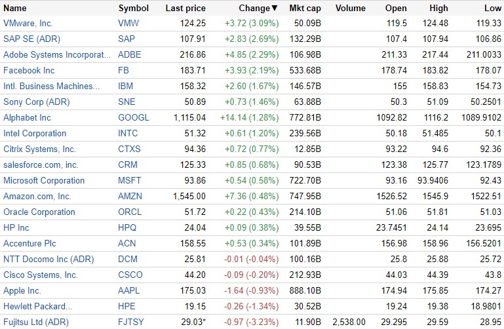Open the Cisco Systems, Inc. link

coord(41,275)
